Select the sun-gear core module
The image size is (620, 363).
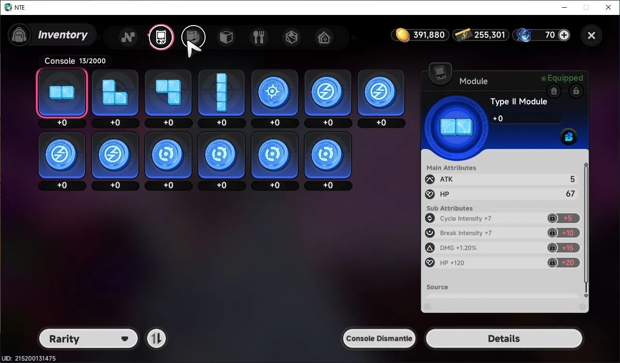(x=275, y=93)
